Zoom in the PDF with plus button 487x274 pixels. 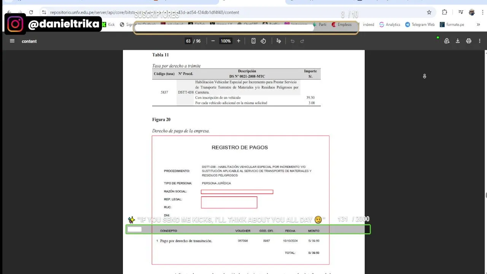coord(239,41)
